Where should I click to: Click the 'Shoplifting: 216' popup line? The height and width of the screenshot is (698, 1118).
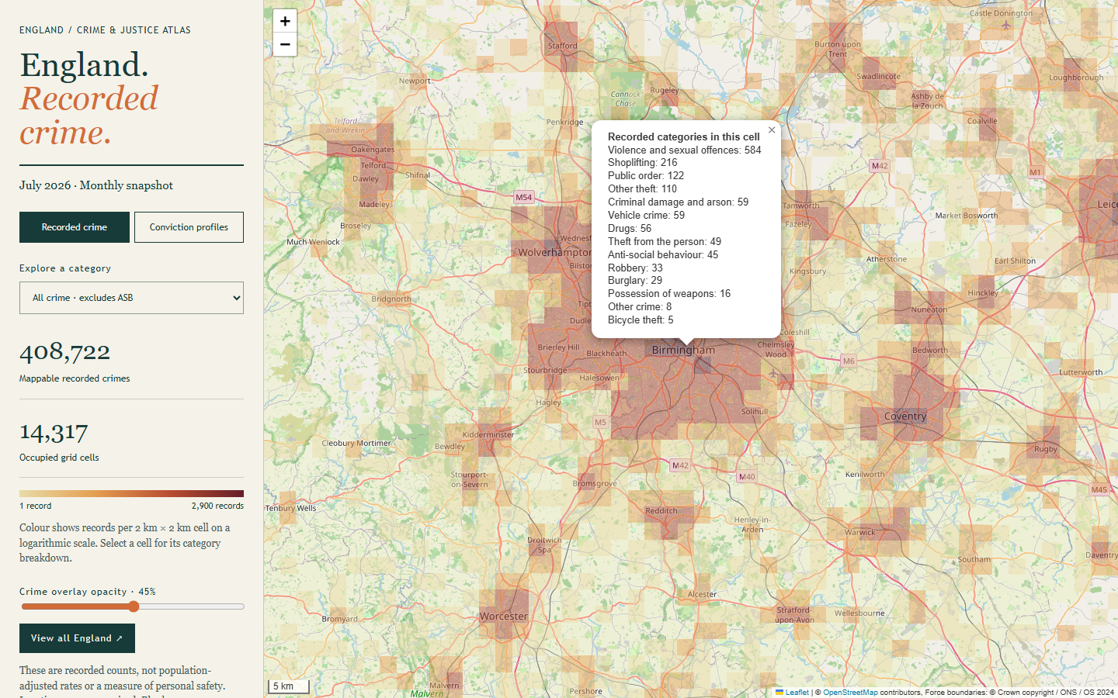tap(643, 163)
